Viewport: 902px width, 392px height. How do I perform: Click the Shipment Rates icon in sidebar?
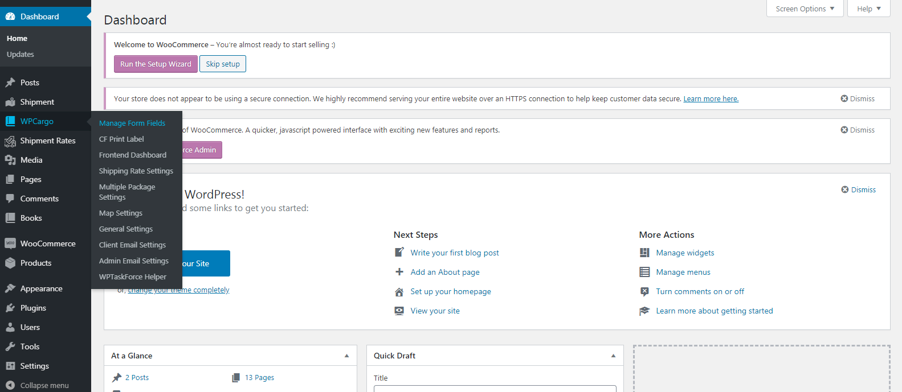click(10, 141)
